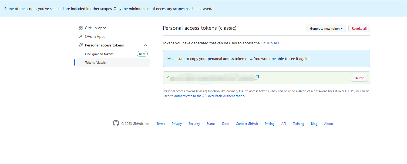The width and height of the screenshot is (407, 164).
Task: Click the key icon beside Personal access tokens
Action: pos(80,45)
